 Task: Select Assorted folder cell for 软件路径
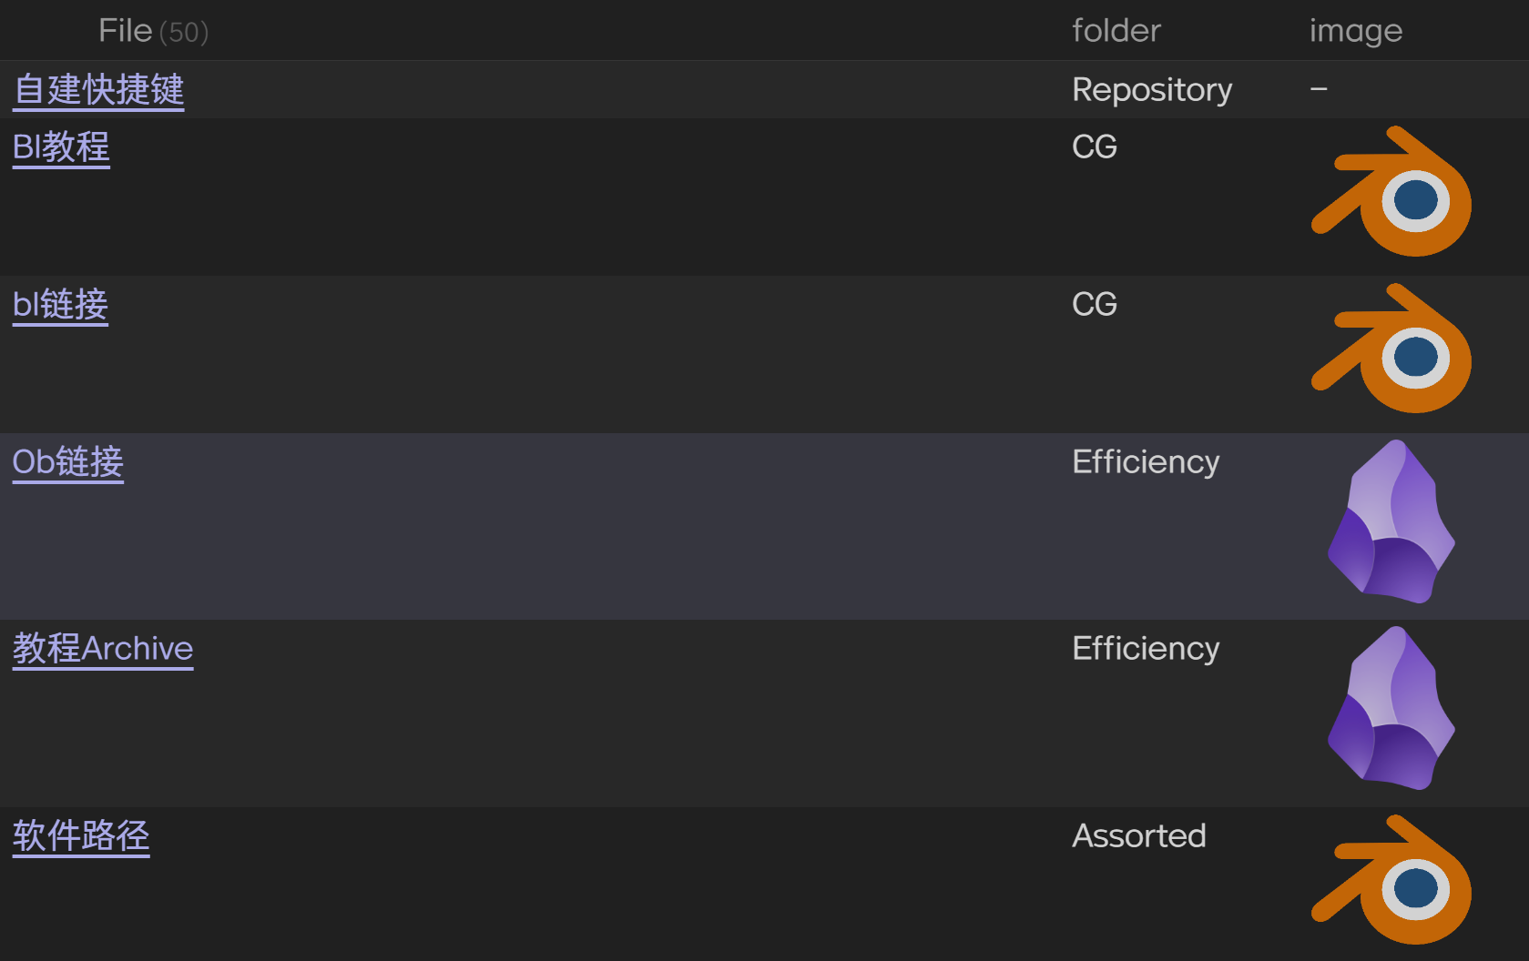click(x=1139, y=836)
